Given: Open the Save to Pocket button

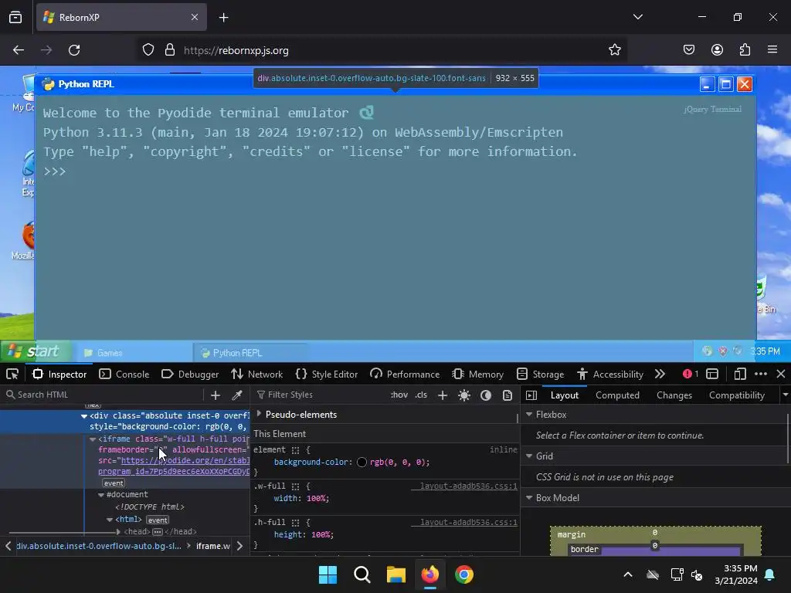Looking at the screenshot, I should tap(689, 50).
